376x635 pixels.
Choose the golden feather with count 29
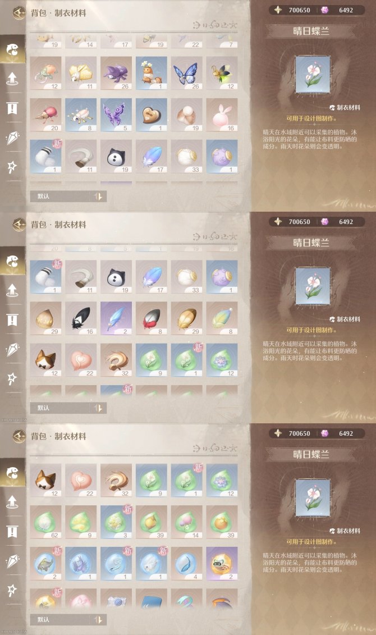186,318
